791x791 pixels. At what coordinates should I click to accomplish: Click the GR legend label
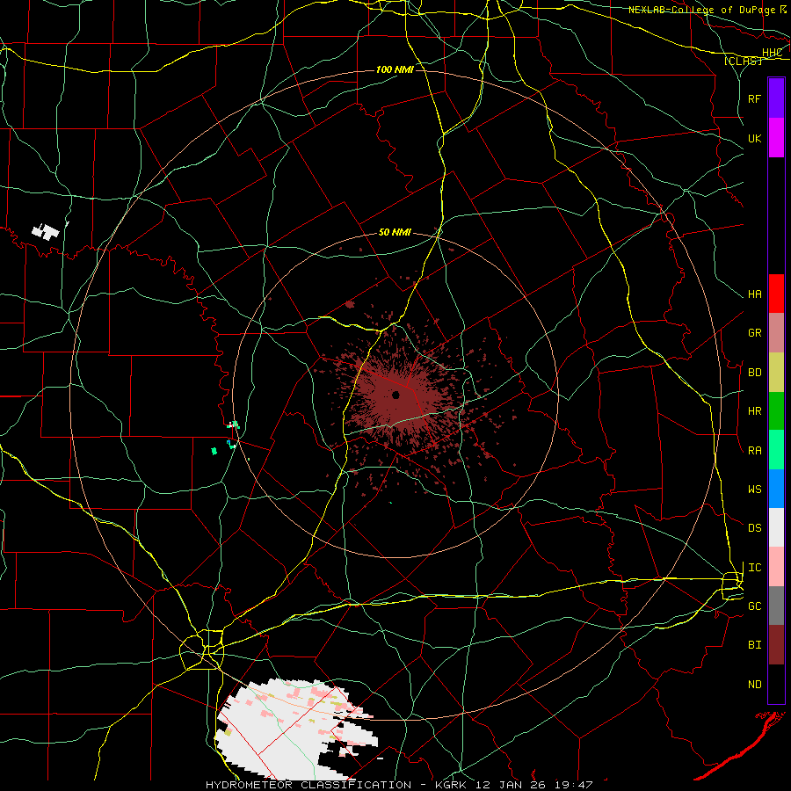755,333
